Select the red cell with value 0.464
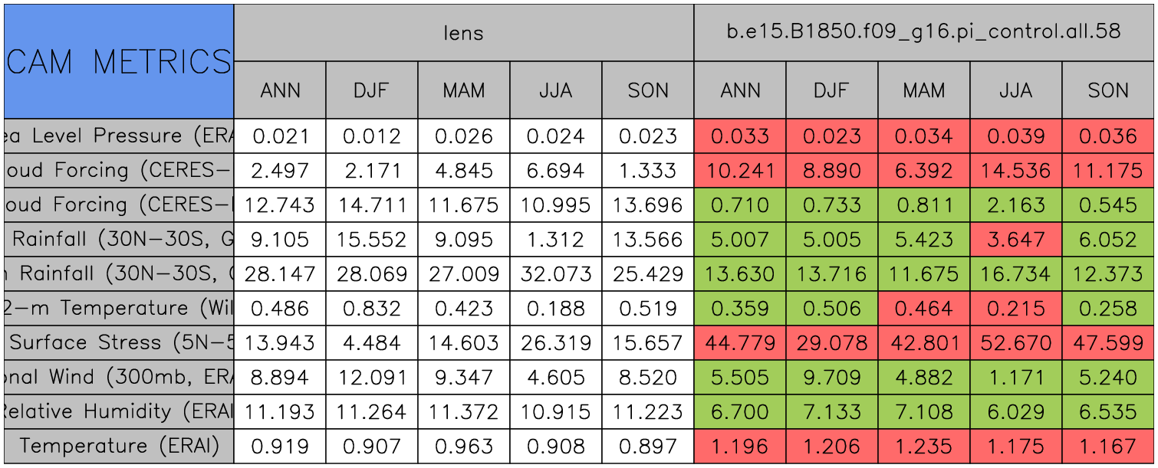The width and height of the screenshot is (1158, 468). click(x=923, y=309)
